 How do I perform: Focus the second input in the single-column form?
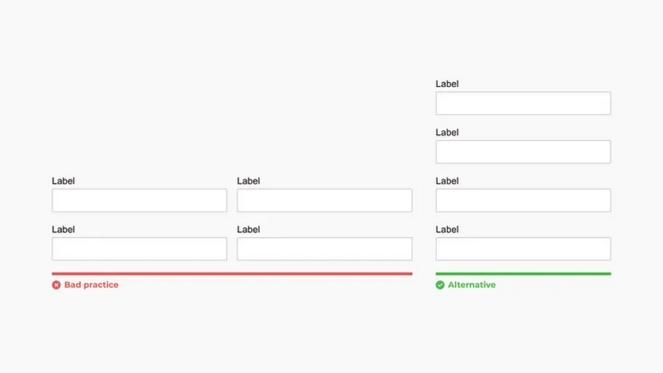coord(524,152)
